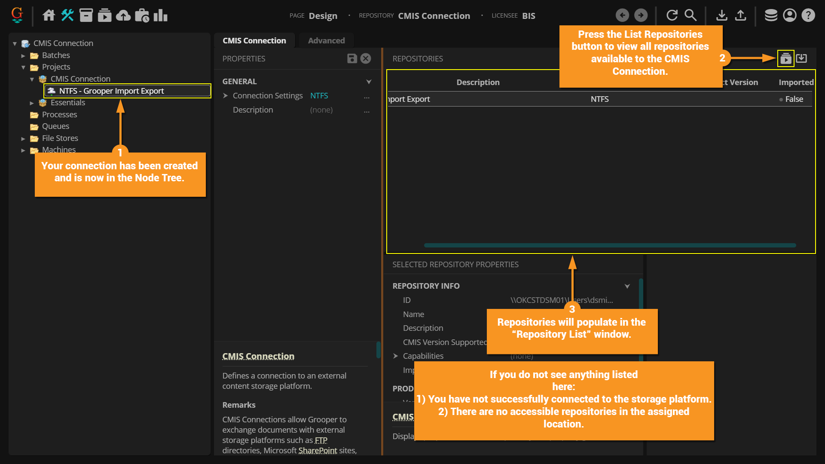Cancel property changes with X icon
The width and height of the screenshot is (825, 464).
366,58
